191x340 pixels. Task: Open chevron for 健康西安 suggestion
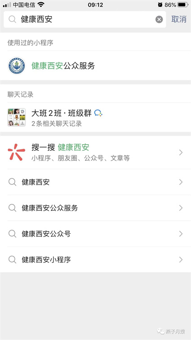(x=181, y=182)
